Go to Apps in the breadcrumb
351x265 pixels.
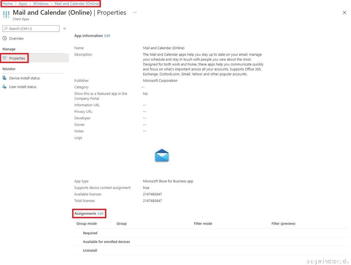23,3
